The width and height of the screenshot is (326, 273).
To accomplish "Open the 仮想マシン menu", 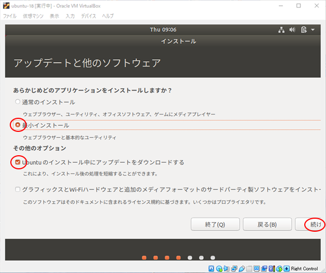I will [x=33, y=16].
